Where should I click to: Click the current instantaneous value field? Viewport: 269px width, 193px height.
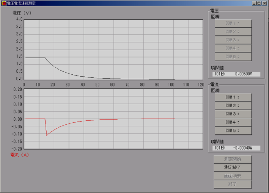point(236,148)
